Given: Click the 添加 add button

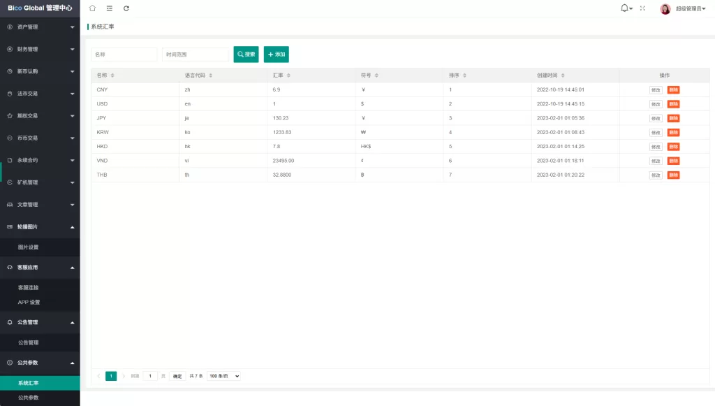Looking at the screenshot, I should (x=276, y=54).
